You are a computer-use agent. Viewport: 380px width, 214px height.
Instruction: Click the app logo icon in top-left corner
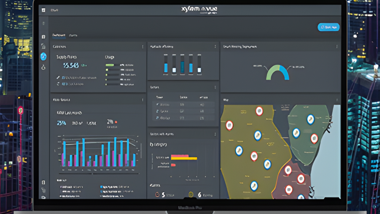point(43,10)
